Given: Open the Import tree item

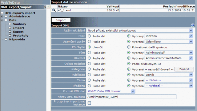Looking at the screenshot, I should [18, 28].
